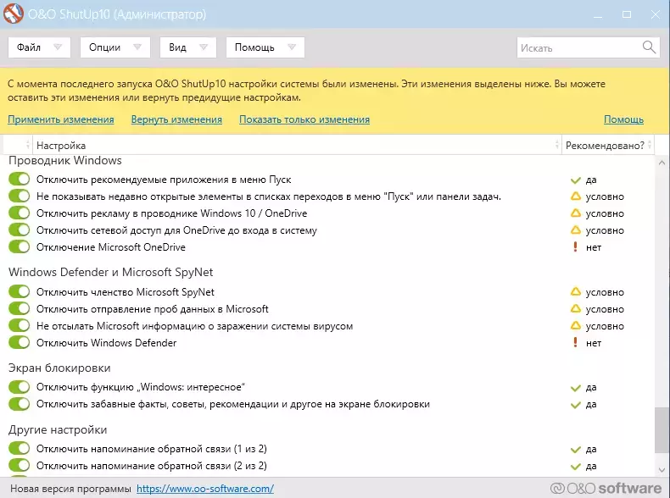The image size is (670, 498).
Task: Toggle 'Отключить рекомендуемые приложения в меню Пуск'
Action: click(19, 180)
